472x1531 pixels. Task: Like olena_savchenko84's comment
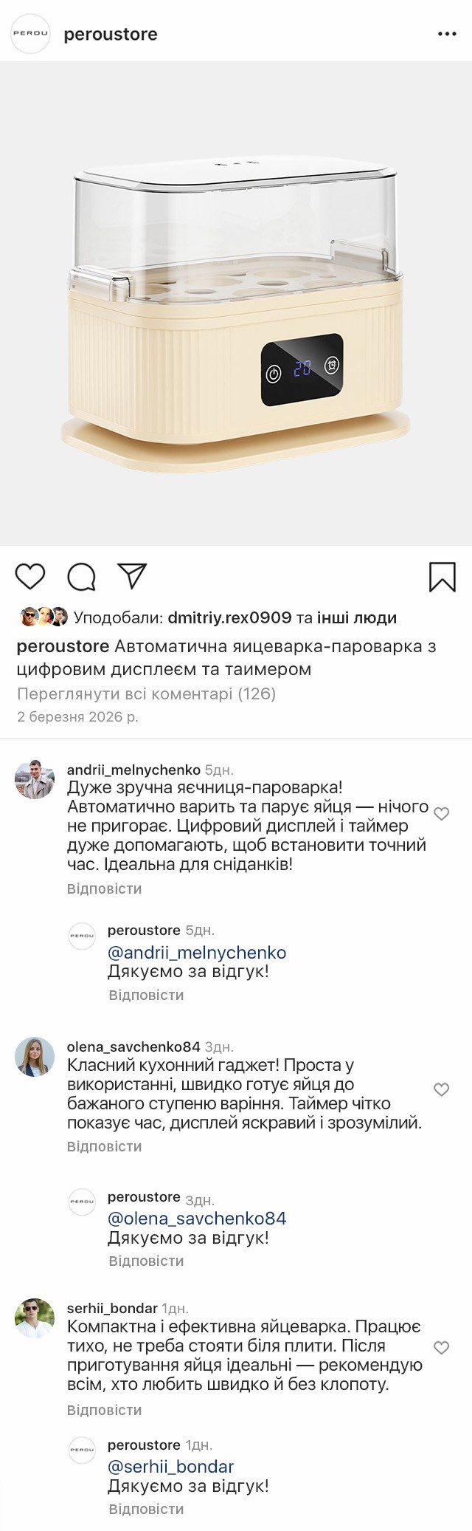[441, 1089]
